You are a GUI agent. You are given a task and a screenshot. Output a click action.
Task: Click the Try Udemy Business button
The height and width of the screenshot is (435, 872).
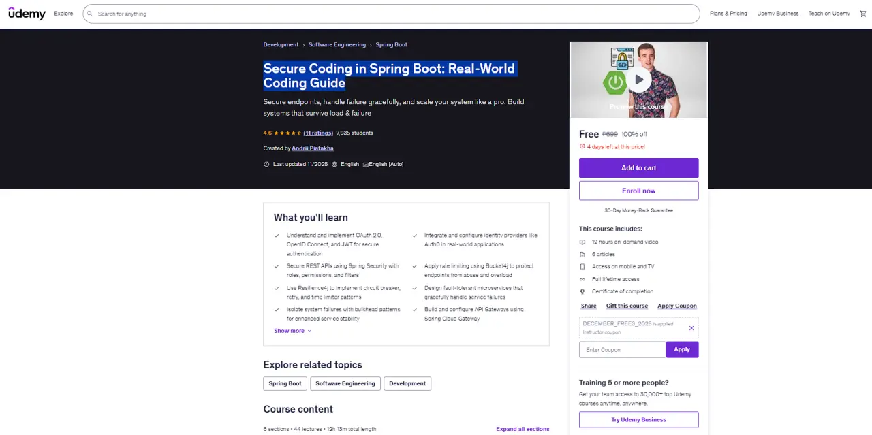(x=638, y=419)
